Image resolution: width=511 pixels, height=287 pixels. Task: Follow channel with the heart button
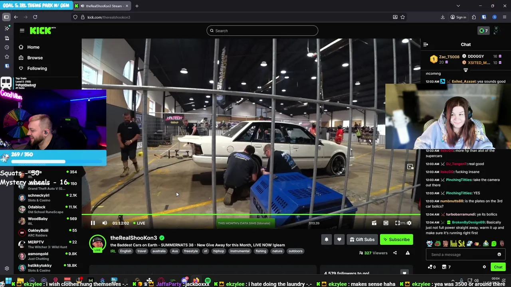coord(339,240)
